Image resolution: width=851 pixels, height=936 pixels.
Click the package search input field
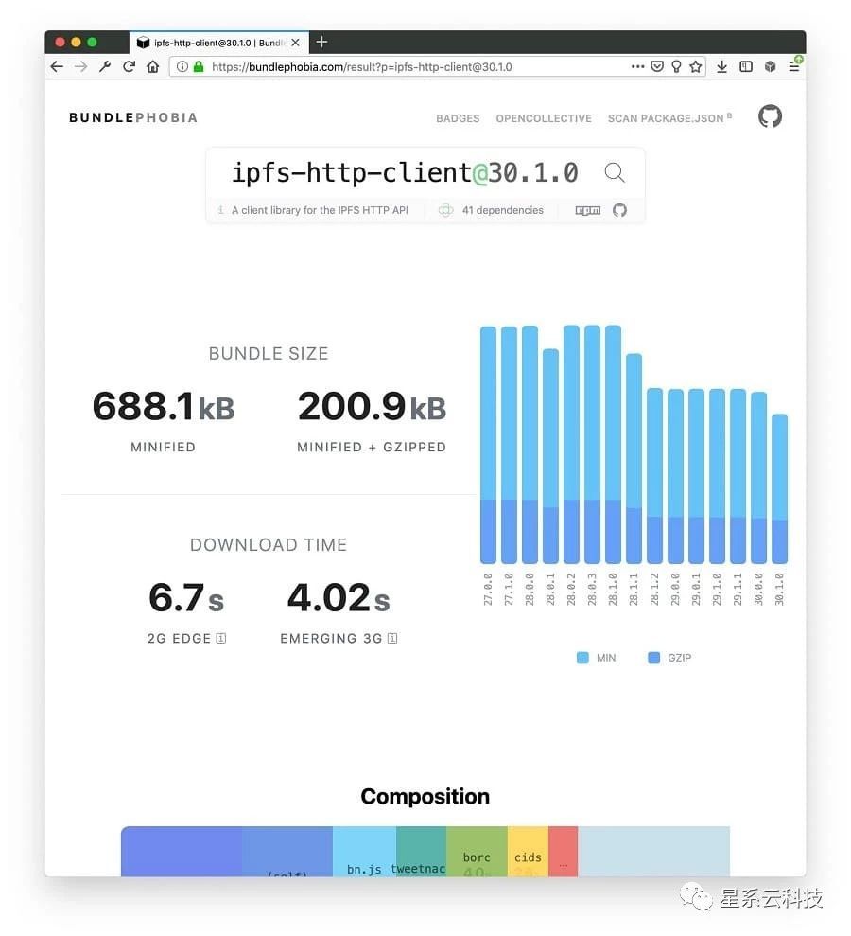point(406,173)
